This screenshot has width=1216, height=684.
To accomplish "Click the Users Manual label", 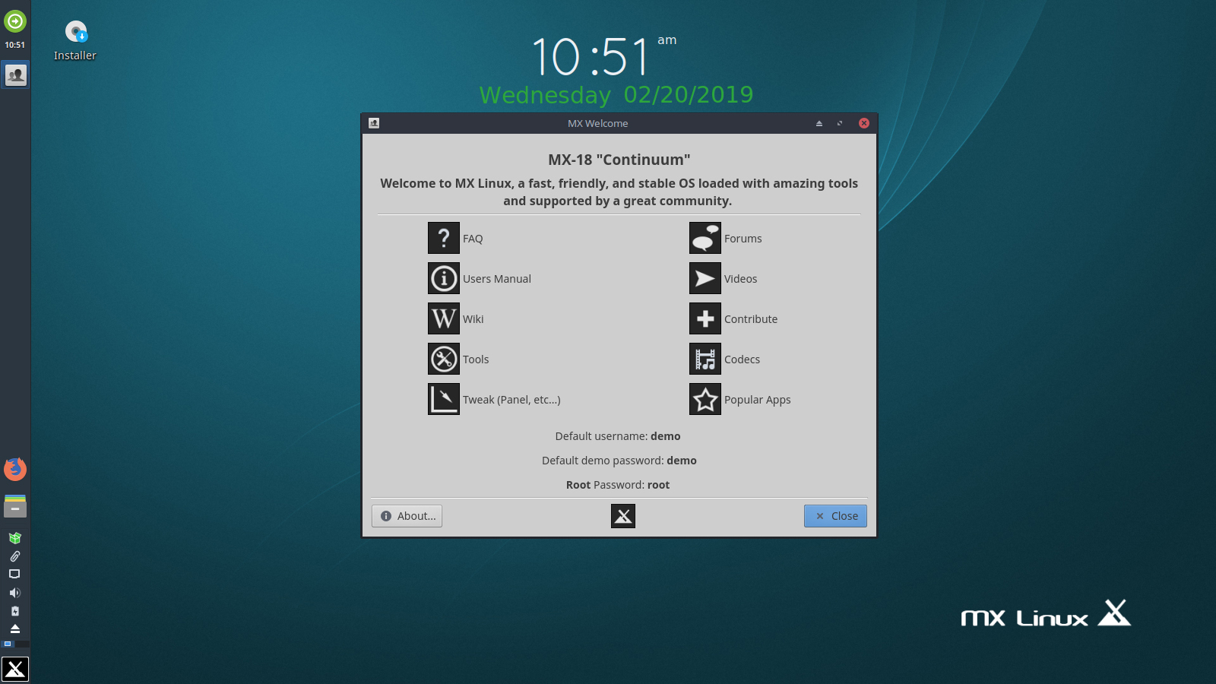I will [x=497, y=279].
